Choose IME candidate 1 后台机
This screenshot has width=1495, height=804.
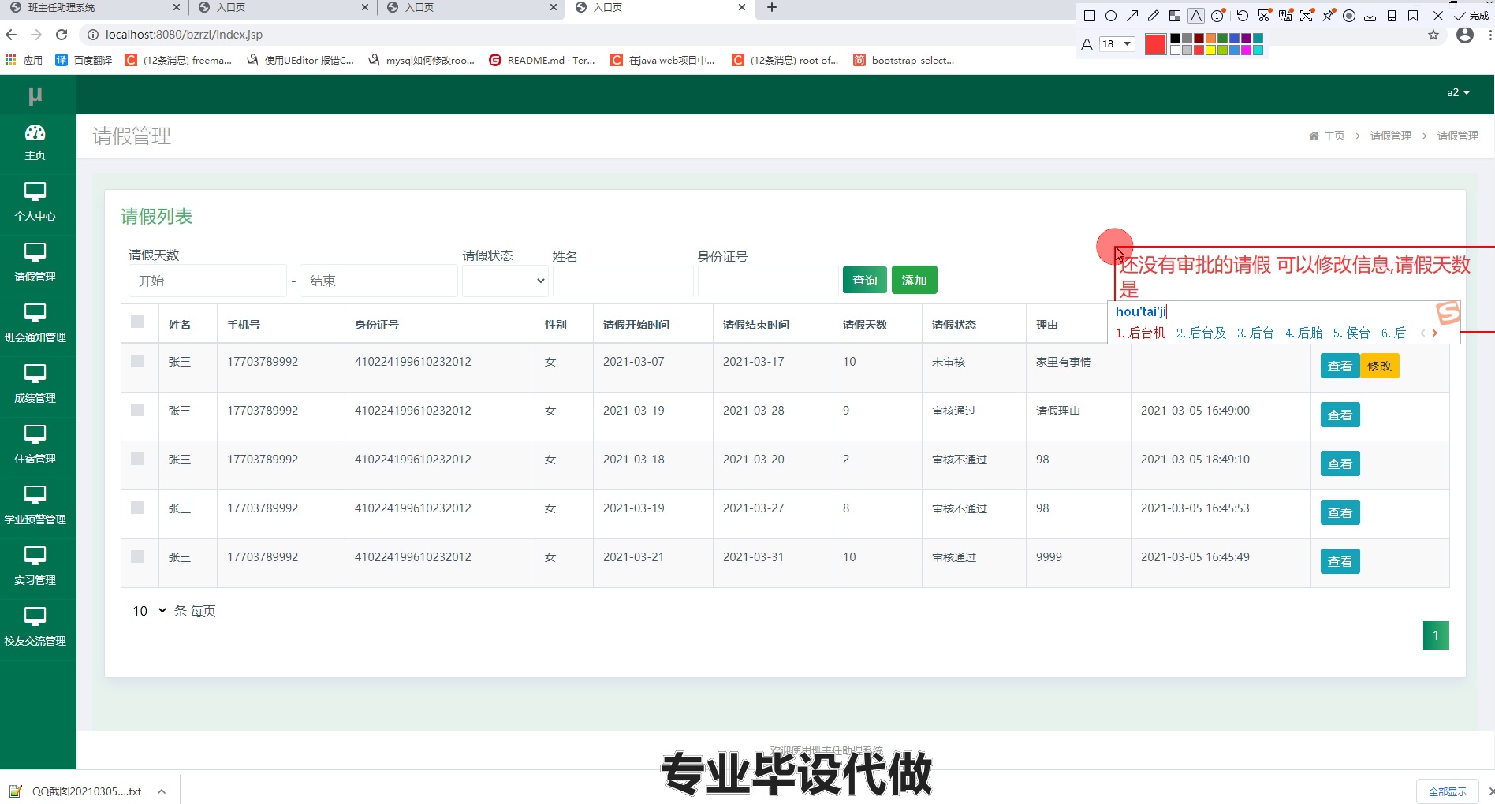pyautogui.click(x=1140, y=333)
